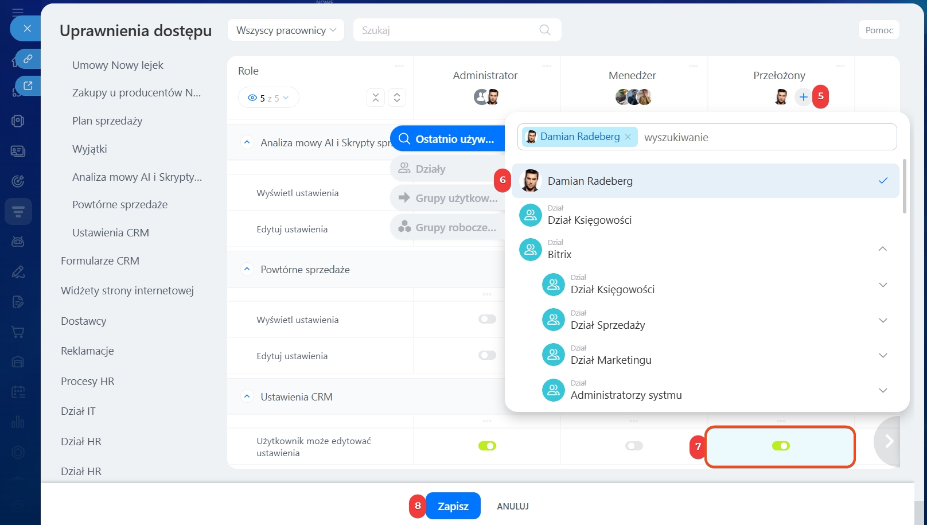Open the Wszyscy pracownicy dropdown
This screenshot has width=927, height=525.
coord(286,30)
